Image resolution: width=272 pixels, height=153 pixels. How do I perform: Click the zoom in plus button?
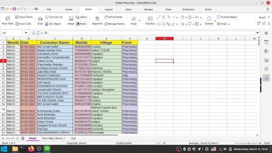(260, 143)
